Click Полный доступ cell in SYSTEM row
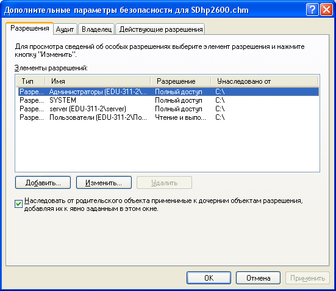The width and height of the screenshot is (336, 291). pos(179,100)
